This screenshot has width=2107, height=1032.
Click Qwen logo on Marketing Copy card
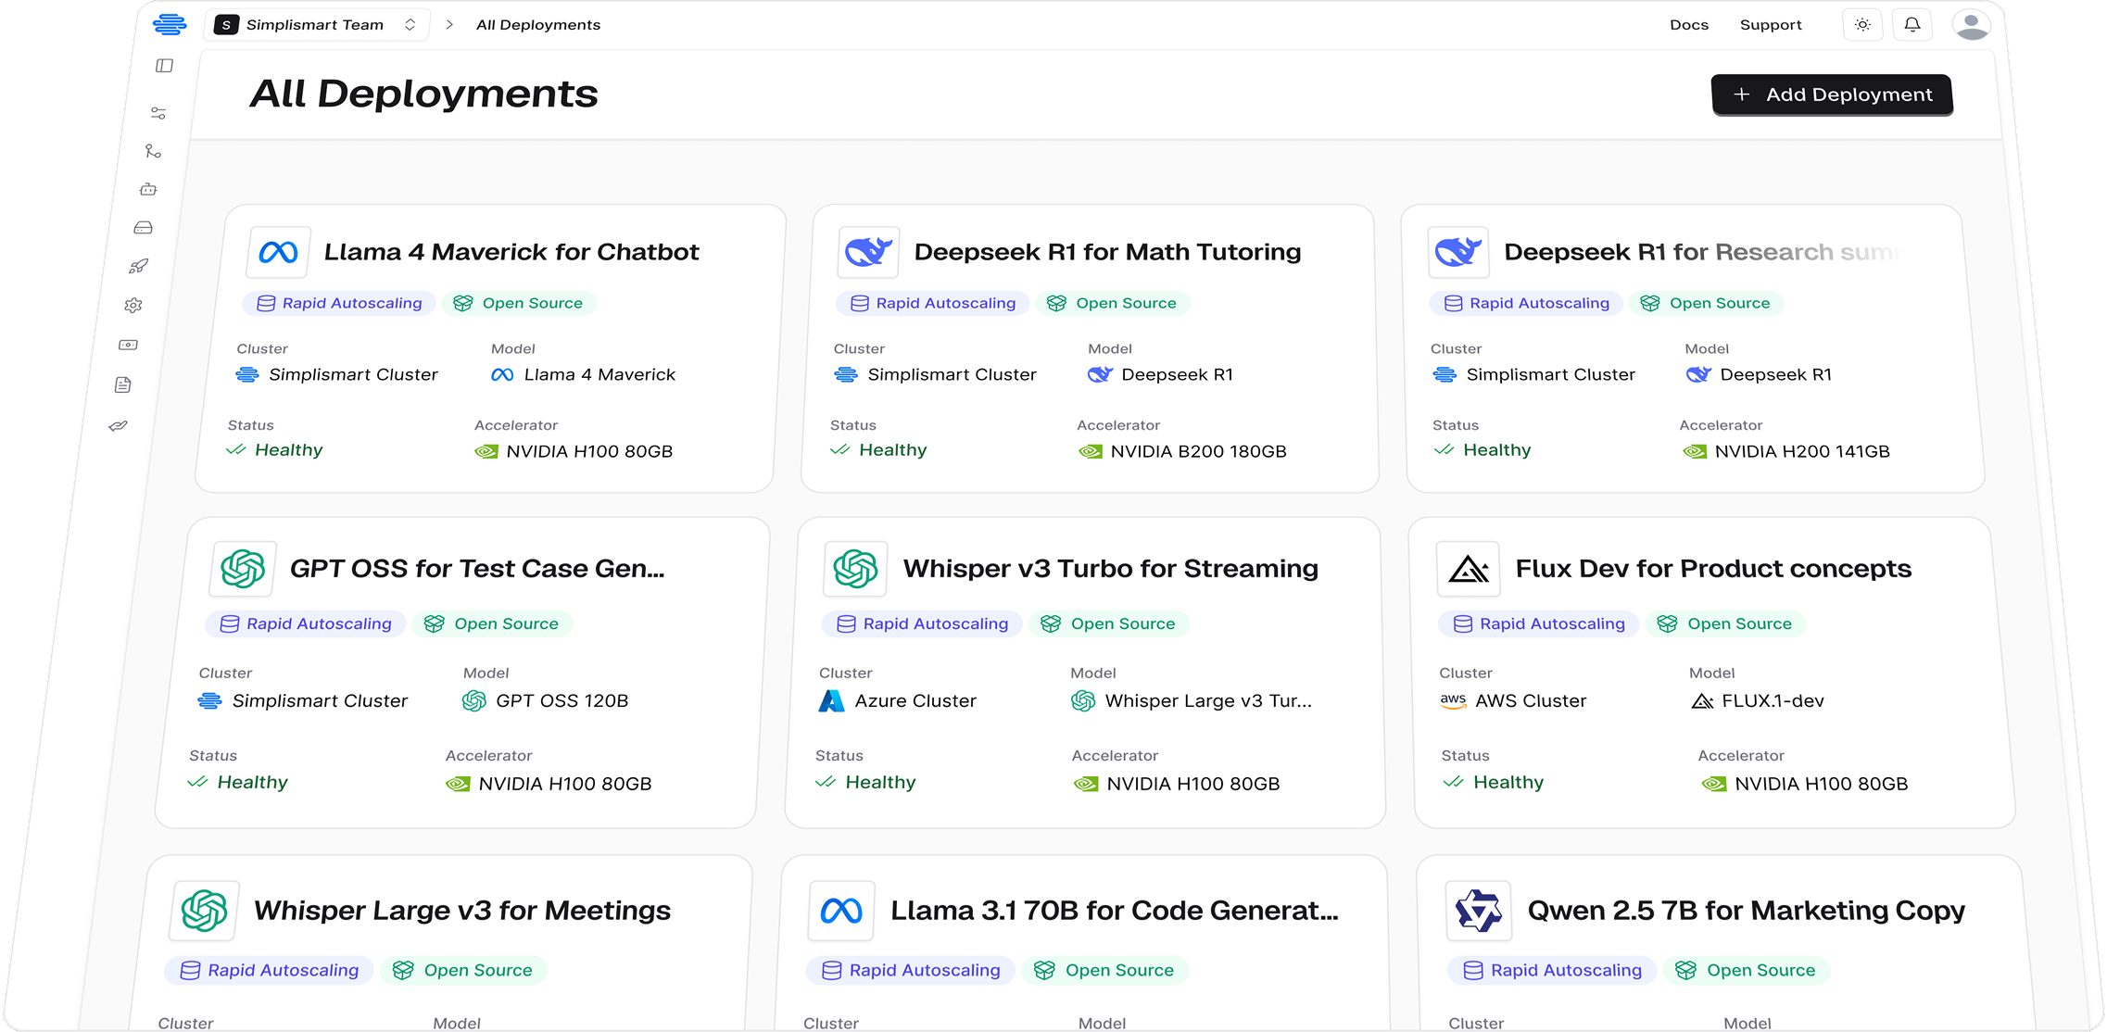click(x=1478, y=911)
